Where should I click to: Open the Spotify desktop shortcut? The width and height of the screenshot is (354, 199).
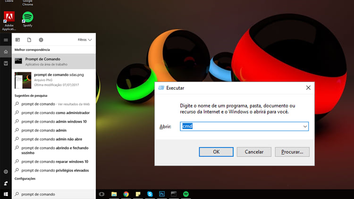28,18
